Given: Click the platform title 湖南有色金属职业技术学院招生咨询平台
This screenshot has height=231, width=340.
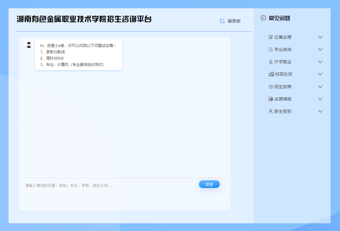Looking at the screenshot, I should 84,19.
